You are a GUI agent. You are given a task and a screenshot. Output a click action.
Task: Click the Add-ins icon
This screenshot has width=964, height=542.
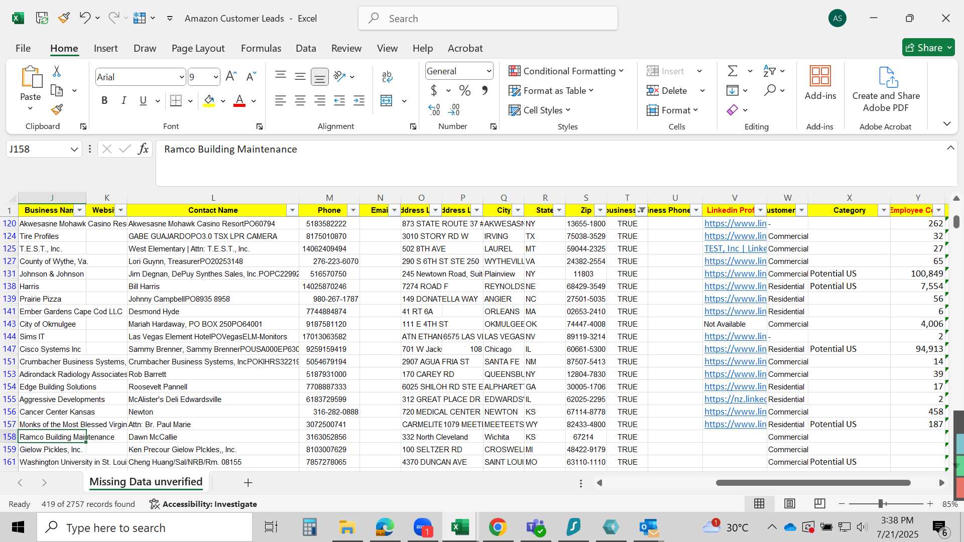[x=820, y=83]
